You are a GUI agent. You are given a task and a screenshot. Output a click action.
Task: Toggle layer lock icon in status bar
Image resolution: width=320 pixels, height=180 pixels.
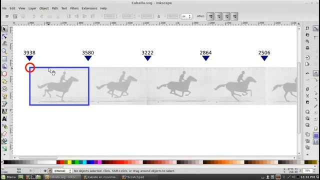50,171
